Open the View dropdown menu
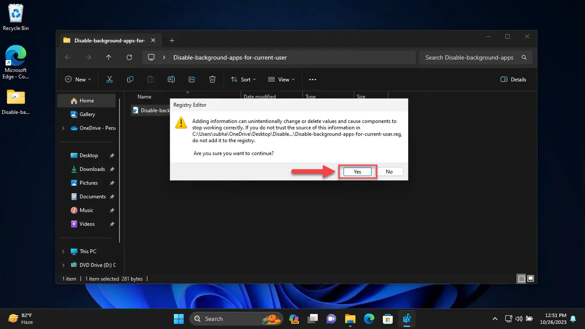585x329 pixels. click(x=281, y=79)
